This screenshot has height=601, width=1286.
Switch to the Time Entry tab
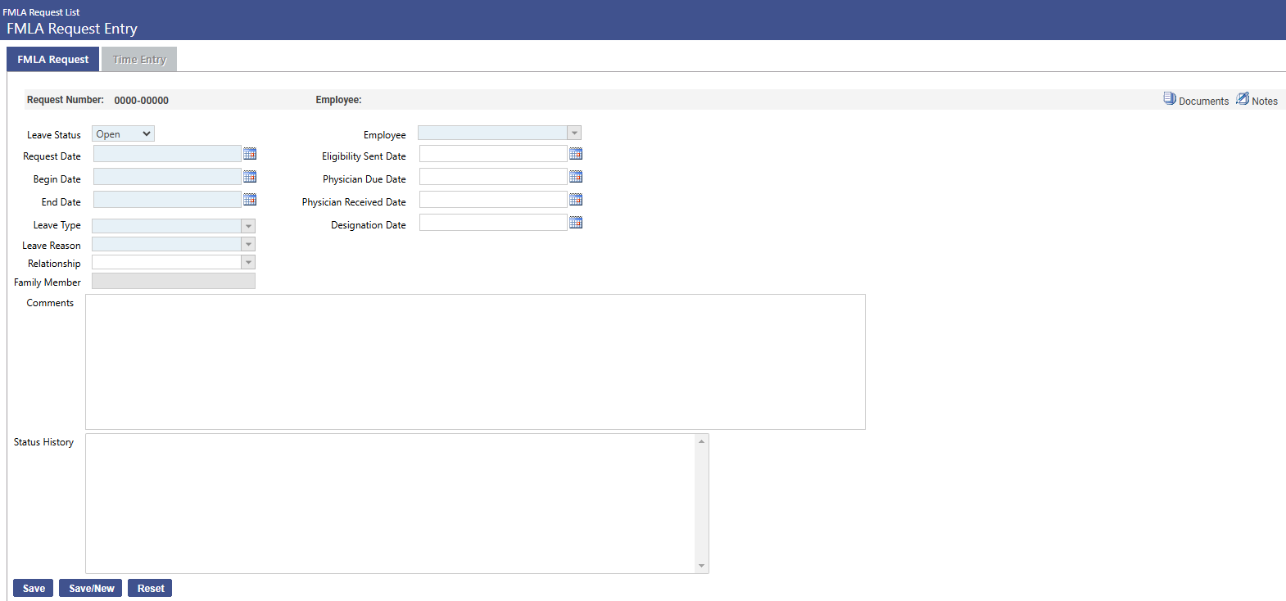point(139,59)
